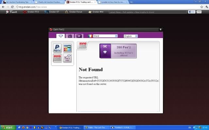Click the Facebook Like button
Viewport: 209px width, 130px height.
(191, 12)
